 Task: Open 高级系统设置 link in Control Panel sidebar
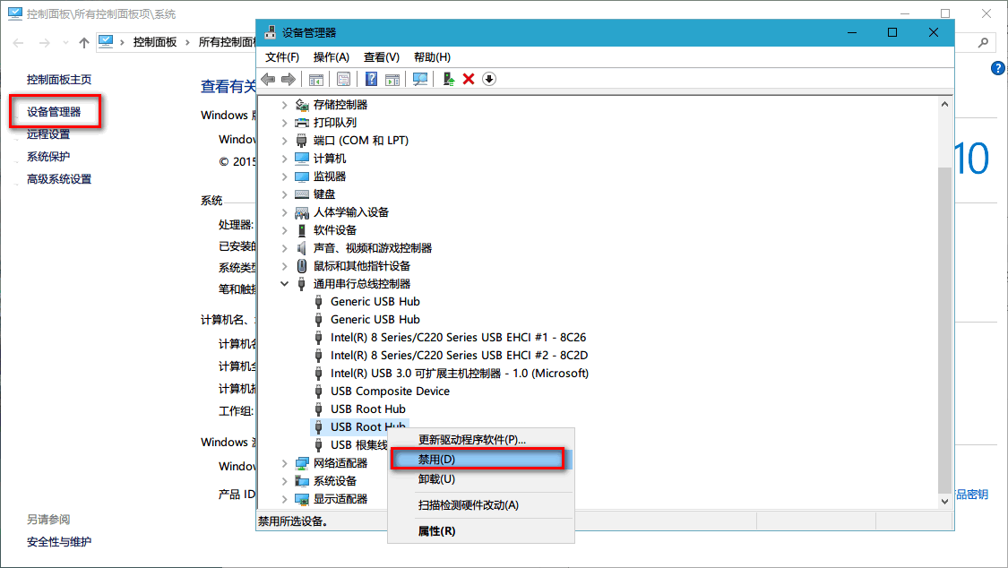pos(59,179)
